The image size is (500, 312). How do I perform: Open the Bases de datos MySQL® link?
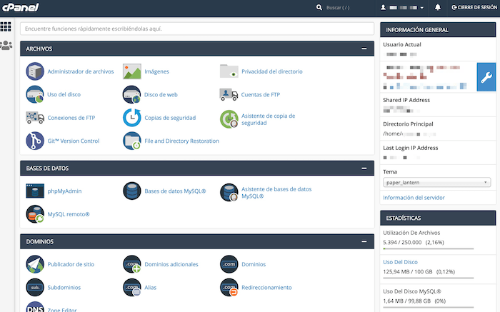175,191
